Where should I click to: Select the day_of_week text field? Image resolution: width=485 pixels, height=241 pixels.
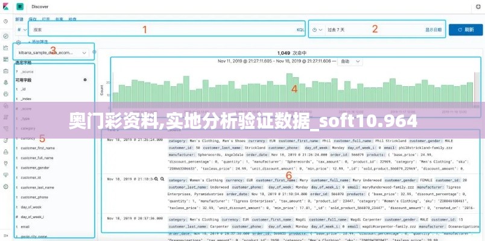[x=31, y=207]
